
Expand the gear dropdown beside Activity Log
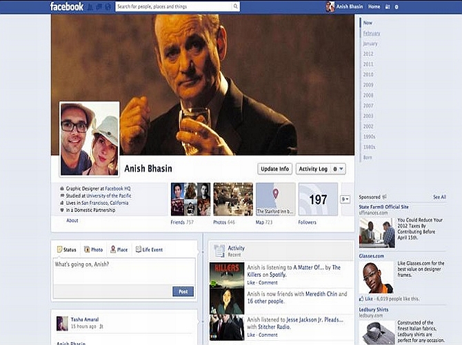[338, 169]
